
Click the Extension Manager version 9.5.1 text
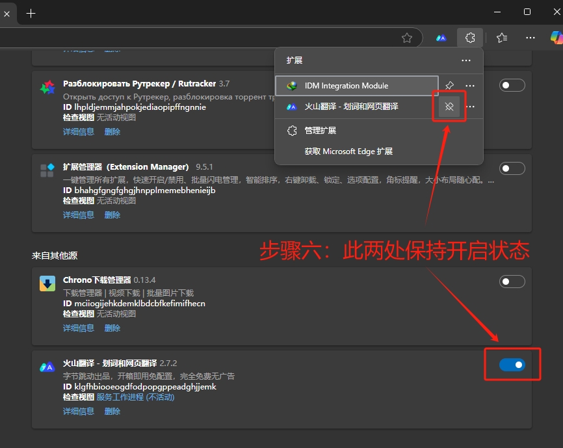tap(204, 167)
